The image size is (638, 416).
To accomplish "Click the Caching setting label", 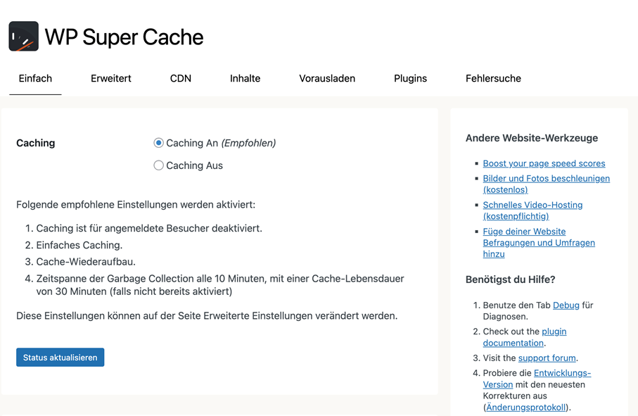I will [x=35, y=143].
